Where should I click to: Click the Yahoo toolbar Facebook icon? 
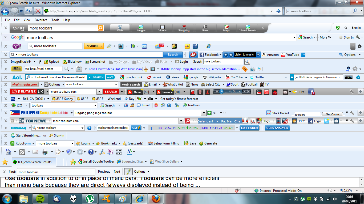point(195,46)
